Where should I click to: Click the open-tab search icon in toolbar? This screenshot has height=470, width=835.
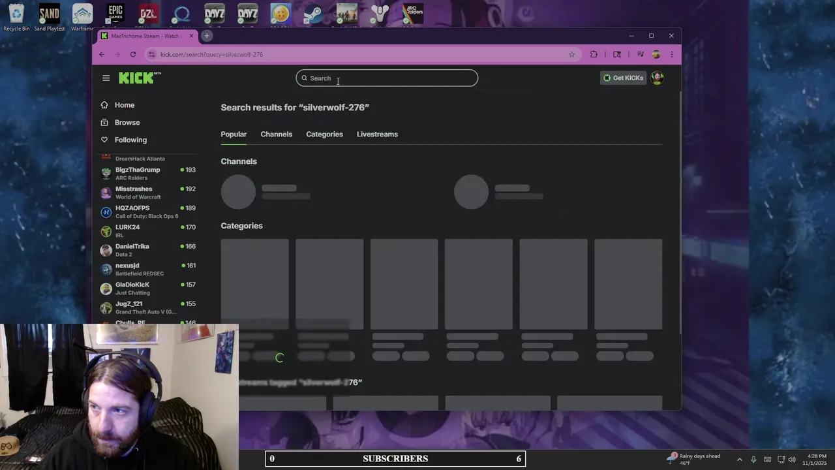617,54
